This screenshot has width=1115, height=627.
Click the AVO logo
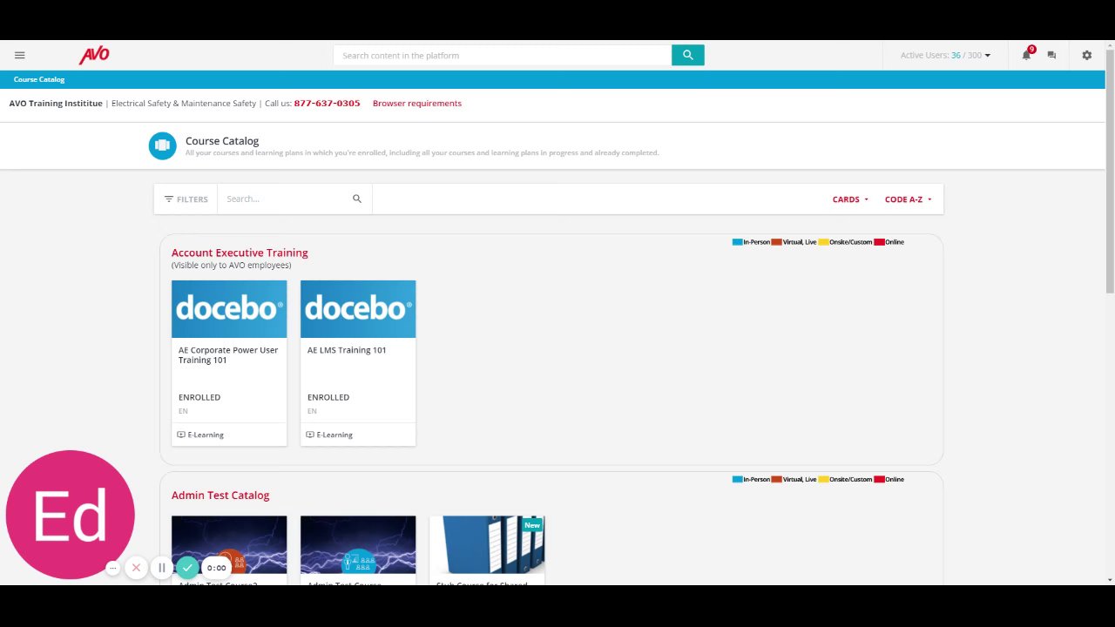[94, 55]
